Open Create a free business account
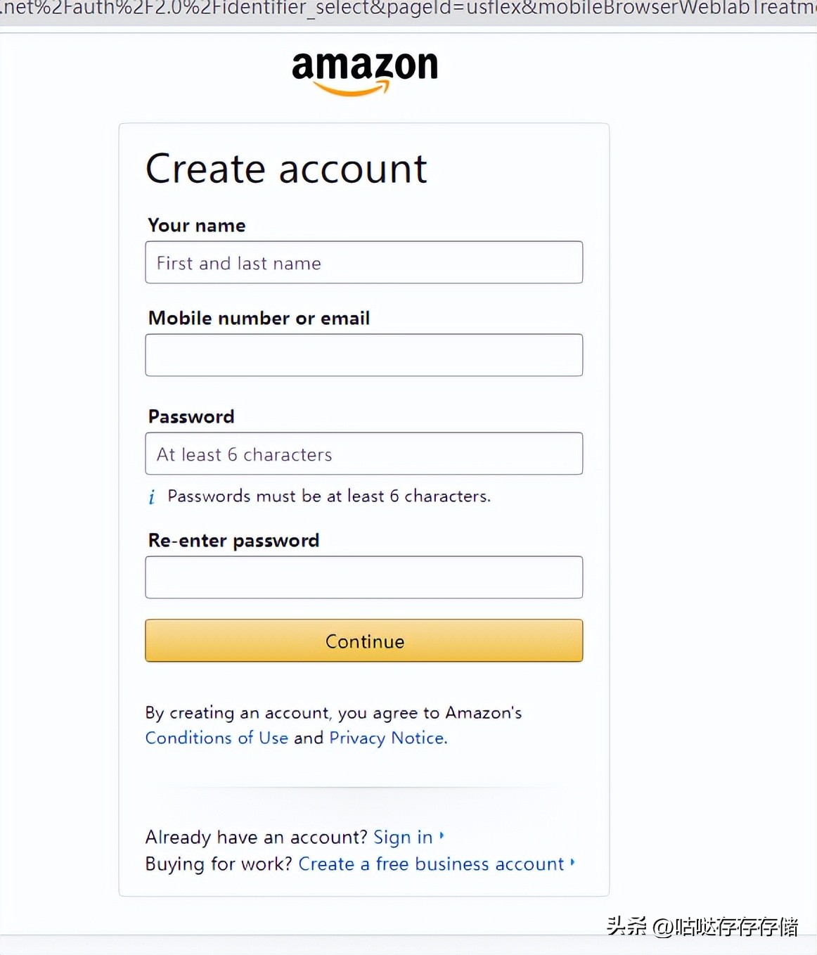817x955 pixels. (x=431, y=864)
